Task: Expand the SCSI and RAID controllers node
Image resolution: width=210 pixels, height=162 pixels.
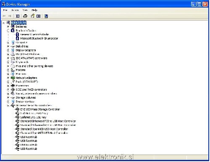Action: (8, 89)
